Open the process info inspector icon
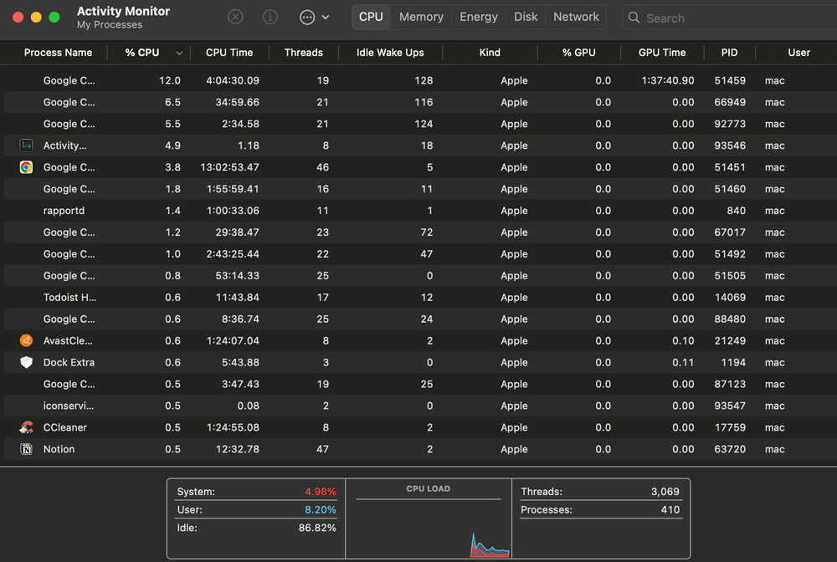This screenshot has height=562, width=837. [270, 17]
